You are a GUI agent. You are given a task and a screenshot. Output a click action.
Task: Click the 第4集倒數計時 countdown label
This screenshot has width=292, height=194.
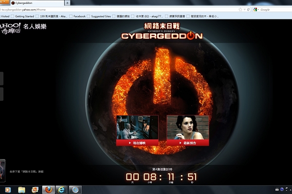[x=162, y=169]
